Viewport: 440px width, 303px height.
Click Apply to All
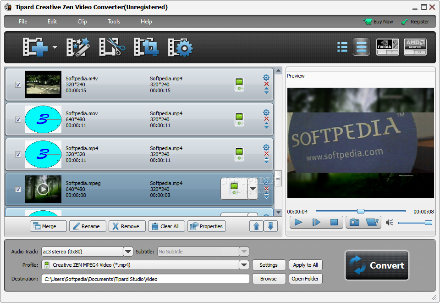[306, 265]
